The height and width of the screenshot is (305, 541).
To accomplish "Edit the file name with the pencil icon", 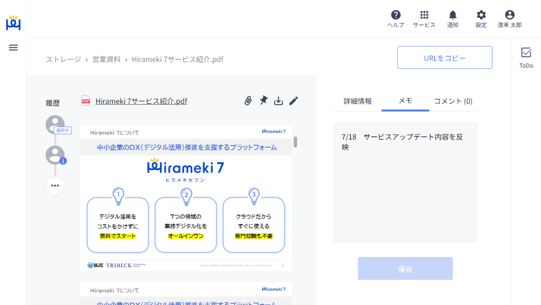I will click(x=294, y=101).
